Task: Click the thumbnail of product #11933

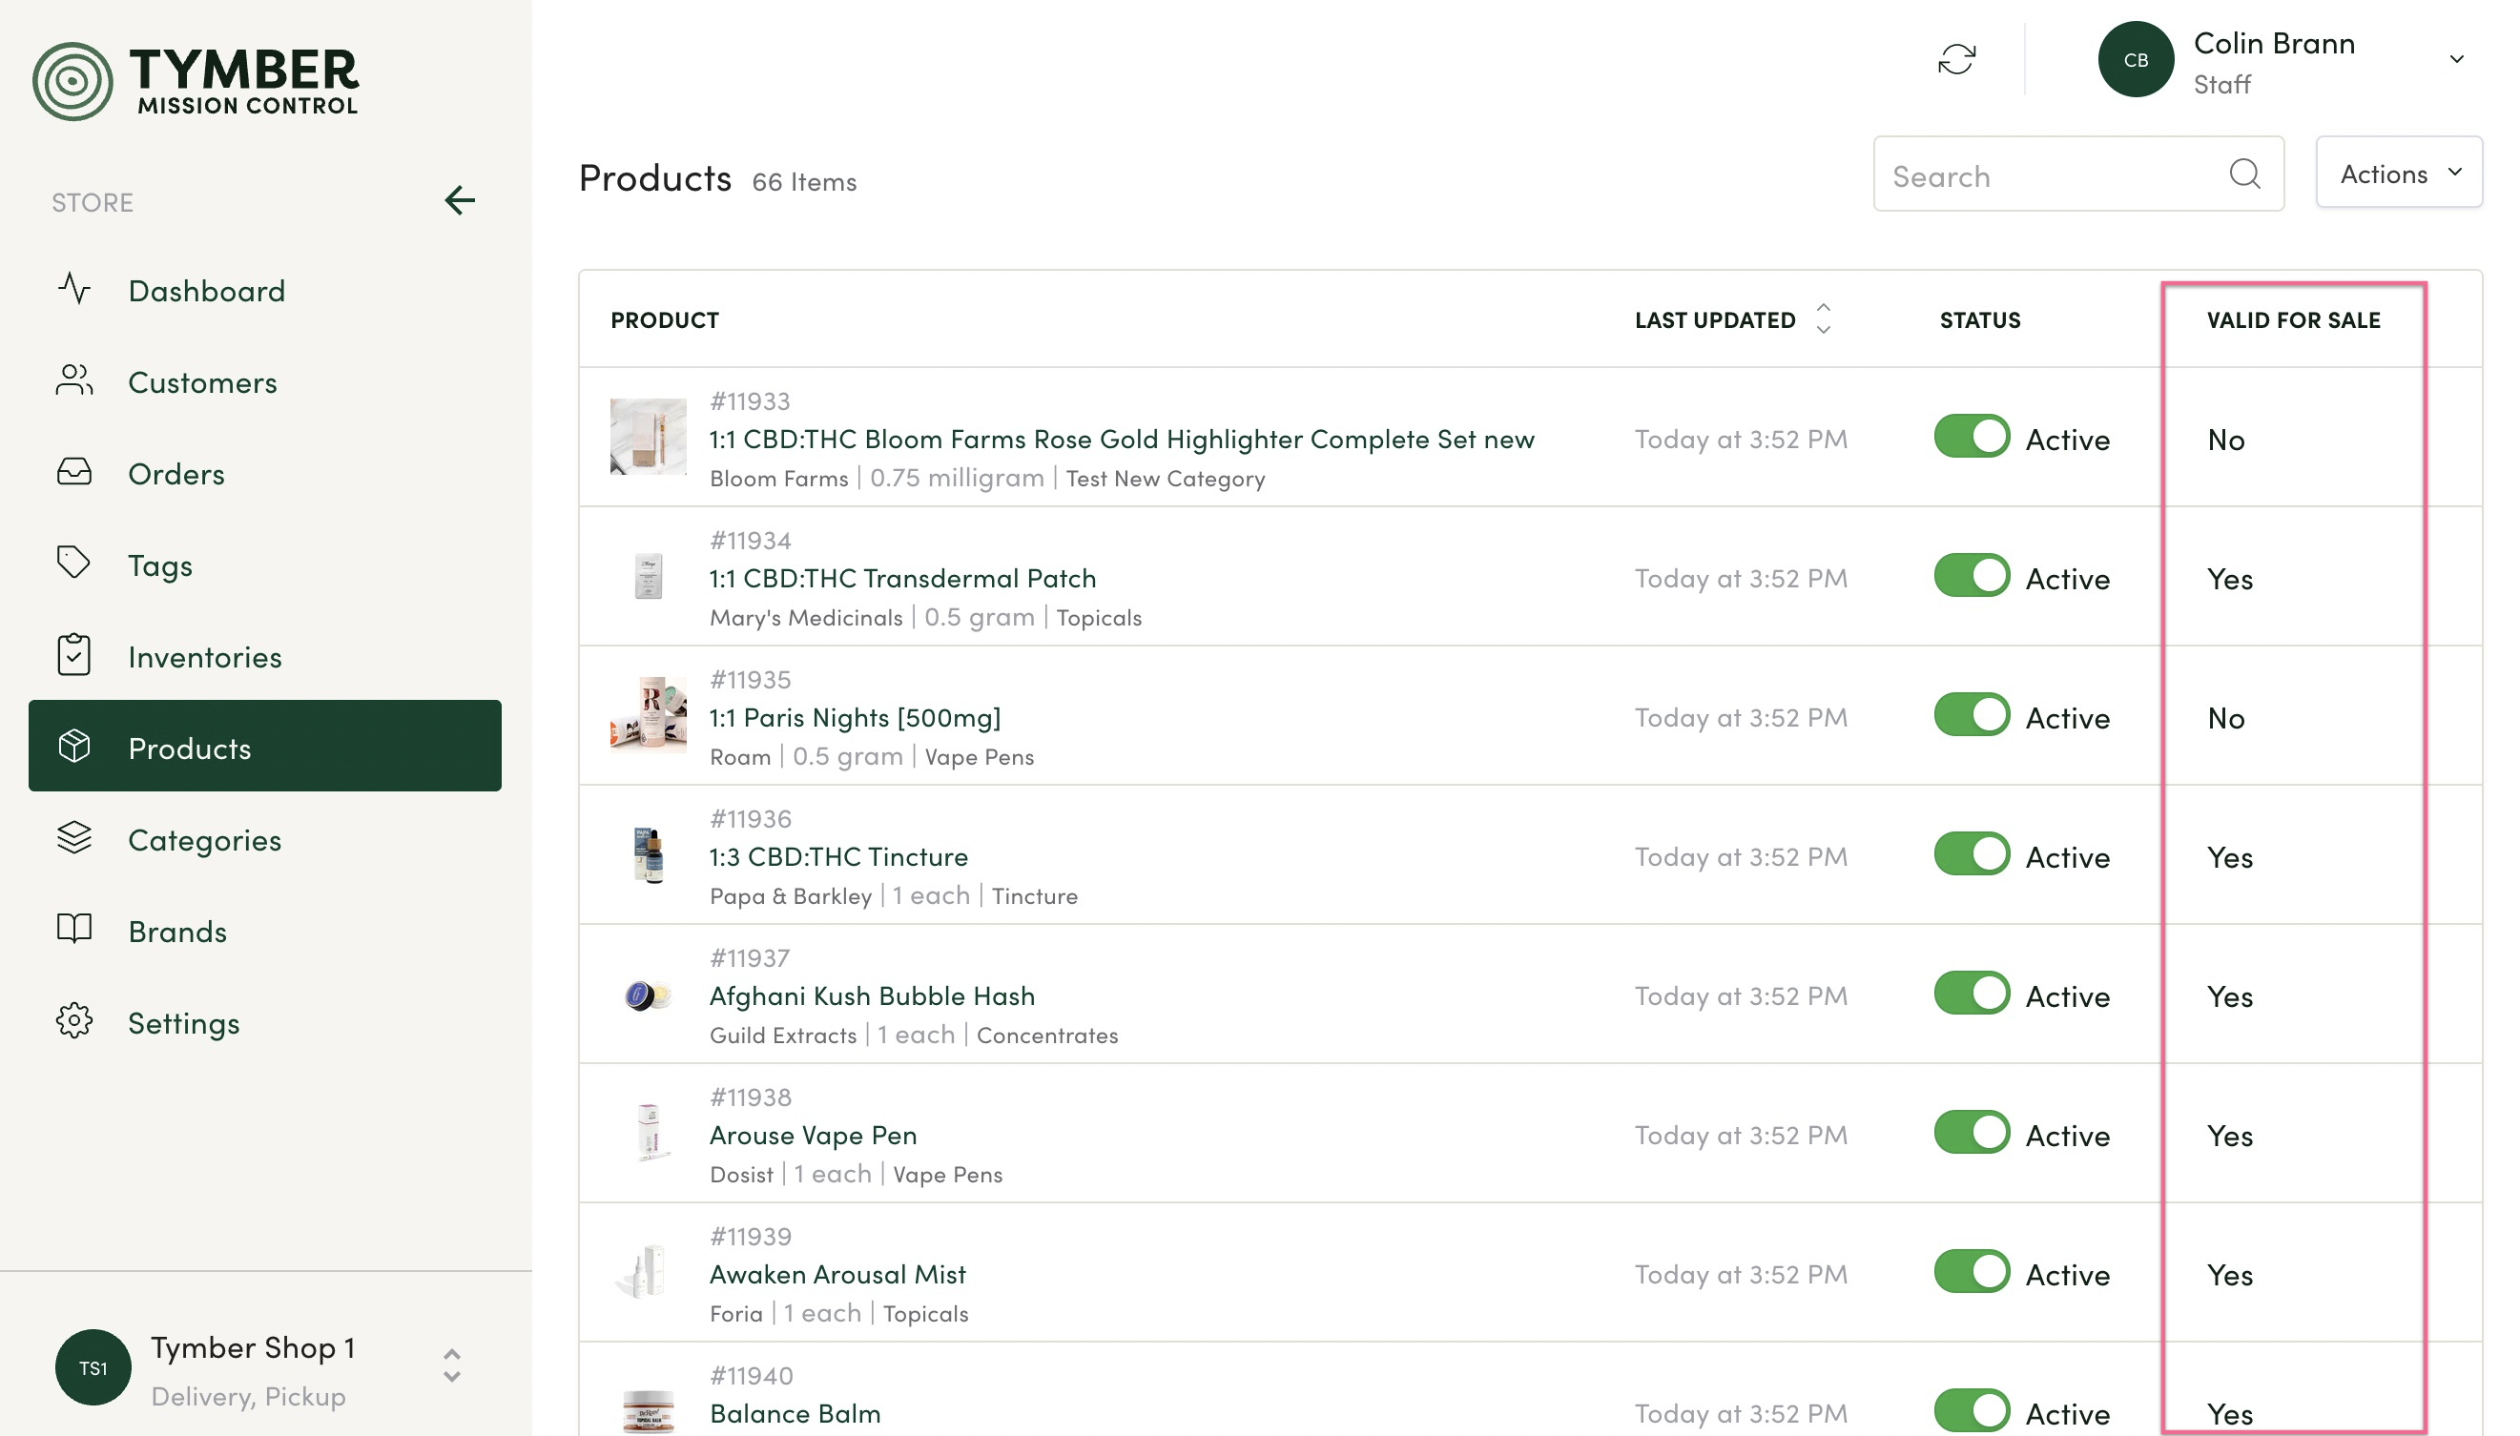Action: [x=648, y=436]
